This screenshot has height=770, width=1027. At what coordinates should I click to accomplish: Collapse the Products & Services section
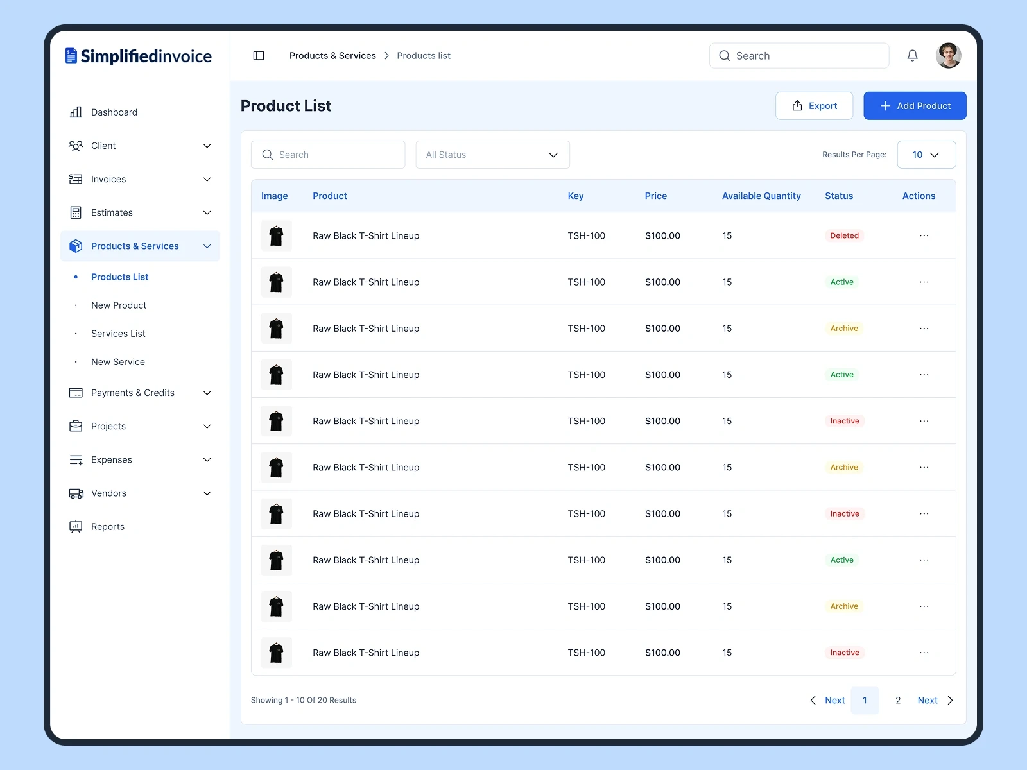pos(207,246)
